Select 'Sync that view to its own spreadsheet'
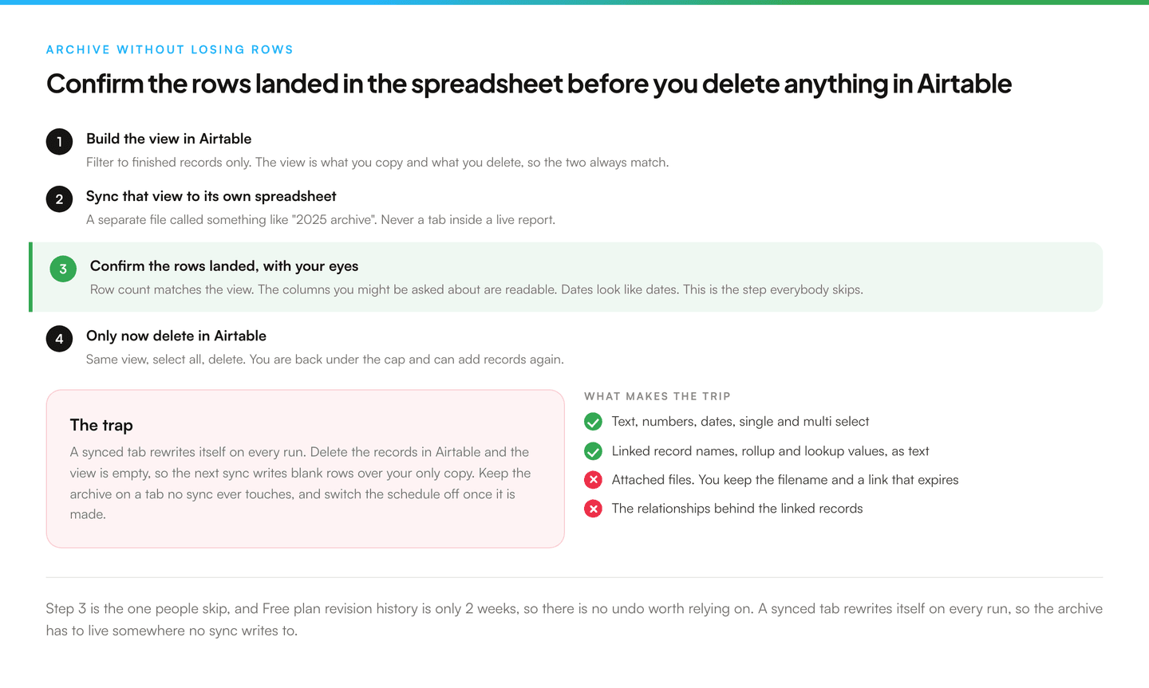This screenshot has height=688, width=1149. click(x=211, y=196)
